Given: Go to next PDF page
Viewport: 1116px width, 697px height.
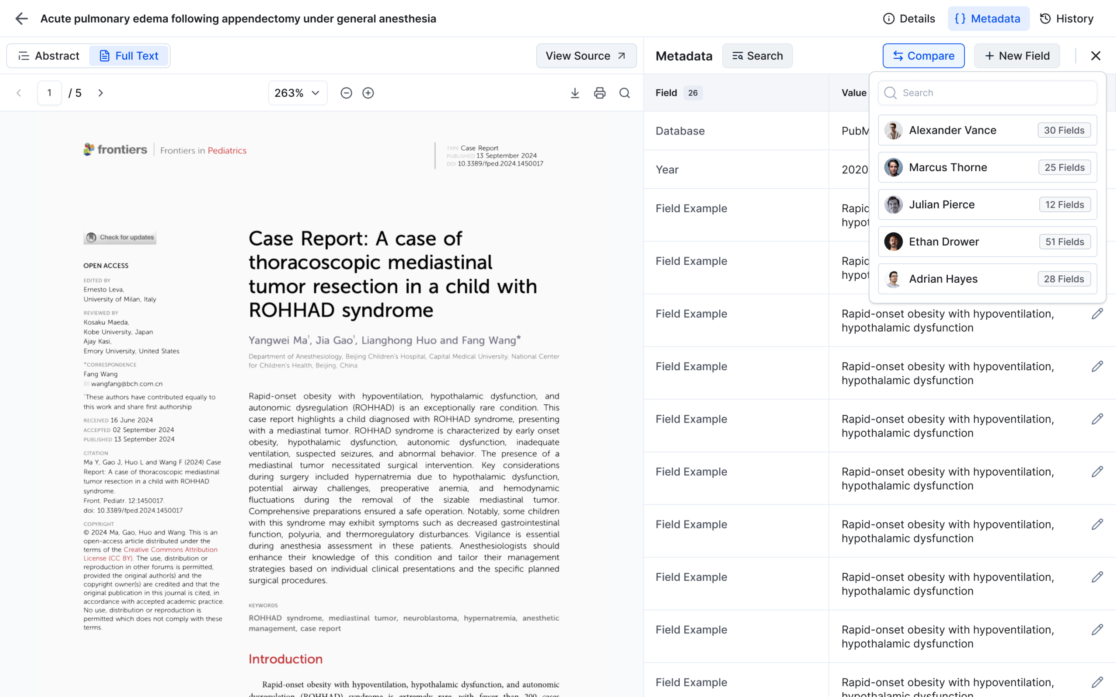Looking at the screenshot, I should (x=101, y=93).
